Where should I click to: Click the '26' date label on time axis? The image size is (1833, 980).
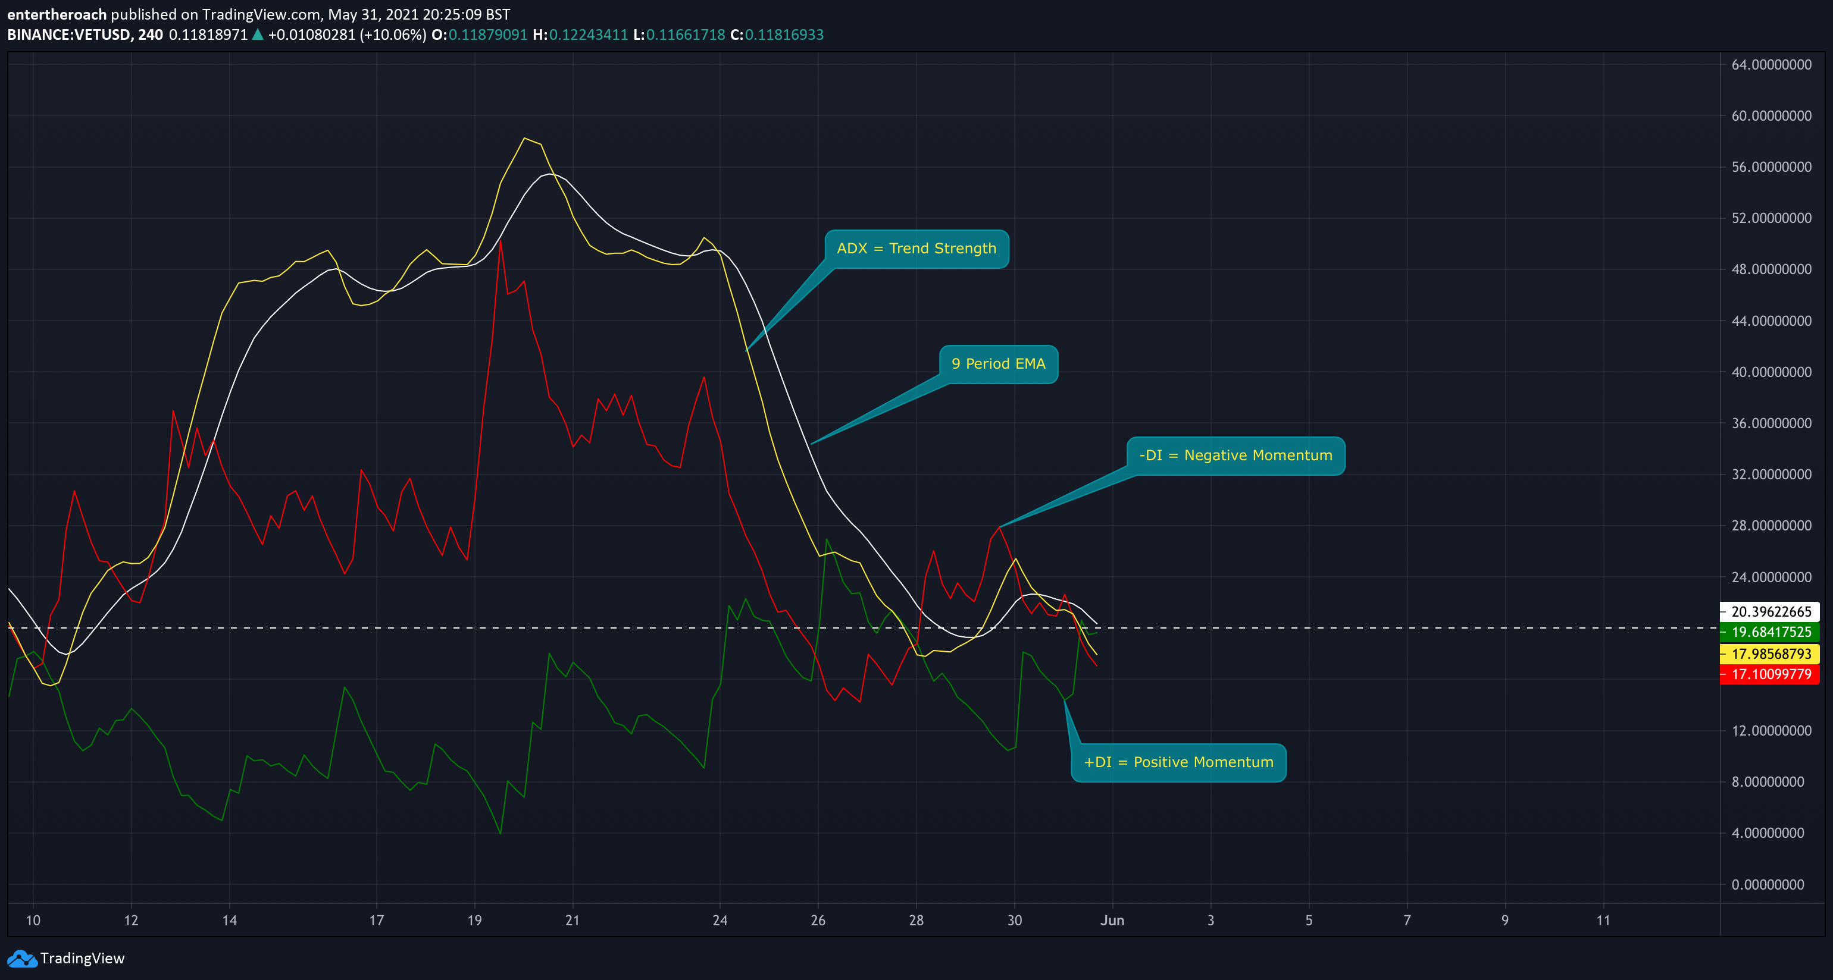[818, 921]
